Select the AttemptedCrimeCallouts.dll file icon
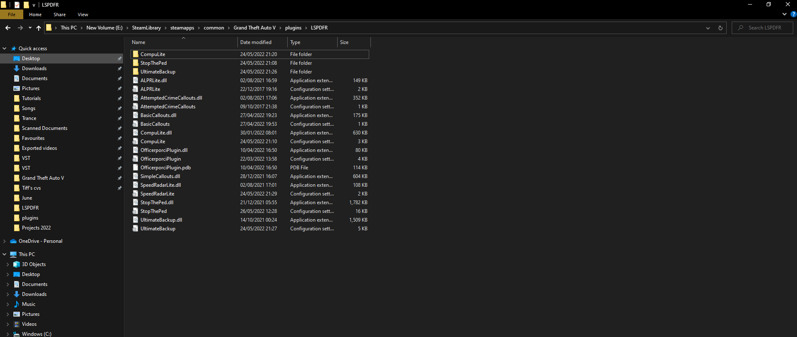Screen dimensions: 797x337 (136, 98)
